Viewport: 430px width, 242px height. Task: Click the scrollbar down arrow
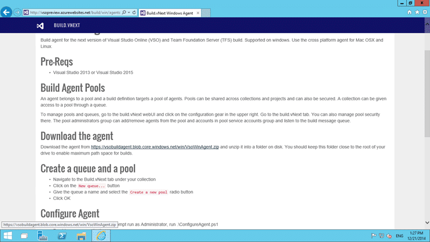tap(427, 222)
